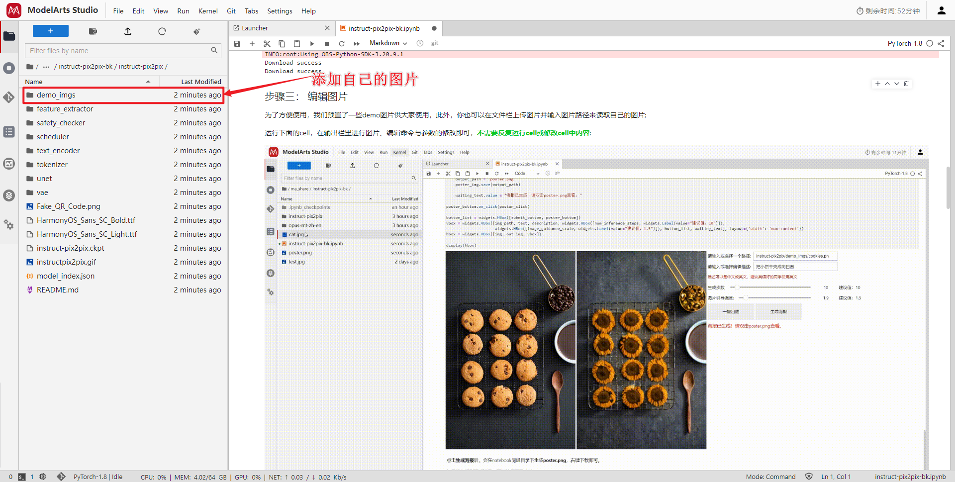Click the Git clone icon in file browser
This screenshot has width=955, height=482.
coord(196,31)
